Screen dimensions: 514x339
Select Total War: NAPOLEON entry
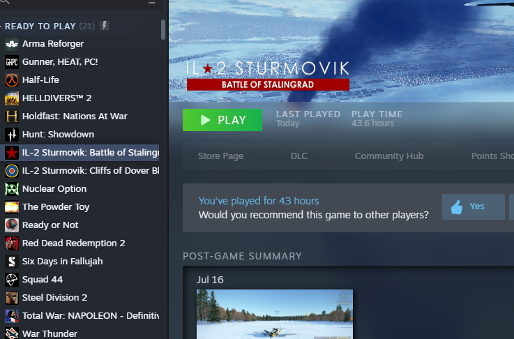click(x=80, y=316)
